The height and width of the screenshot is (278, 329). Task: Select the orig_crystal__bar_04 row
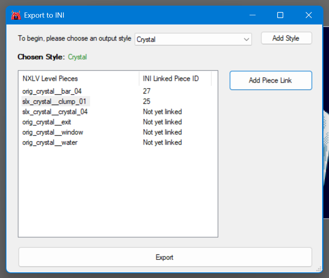[x=52, y=91]
